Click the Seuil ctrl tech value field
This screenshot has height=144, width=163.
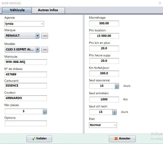click(101, 112)
